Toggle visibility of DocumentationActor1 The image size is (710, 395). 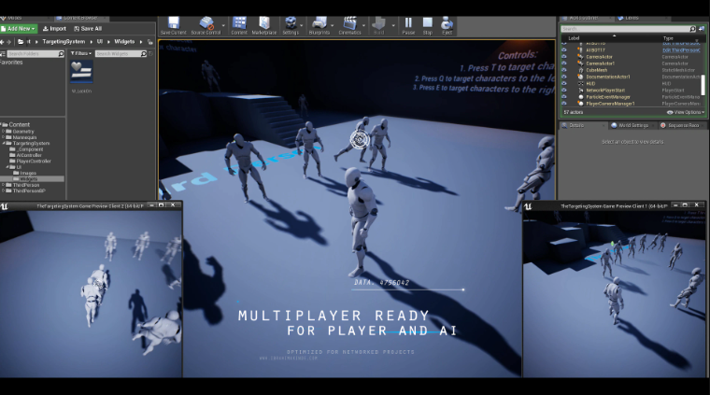pos(564,77)
